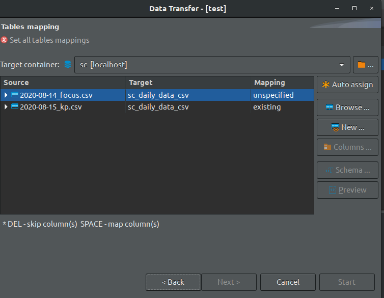Screen dimensions: 384x298
Task: Click the database icon next to Target container
Action: [x=68, y=64]
